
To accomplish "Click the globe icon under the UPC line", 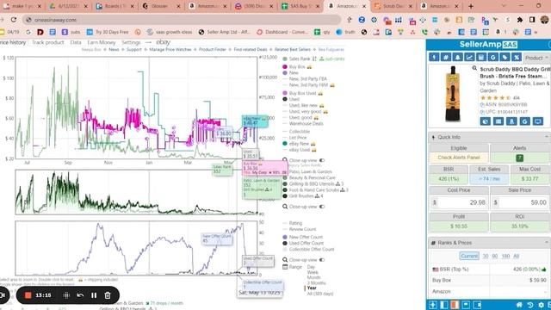I will pos(486,121).
